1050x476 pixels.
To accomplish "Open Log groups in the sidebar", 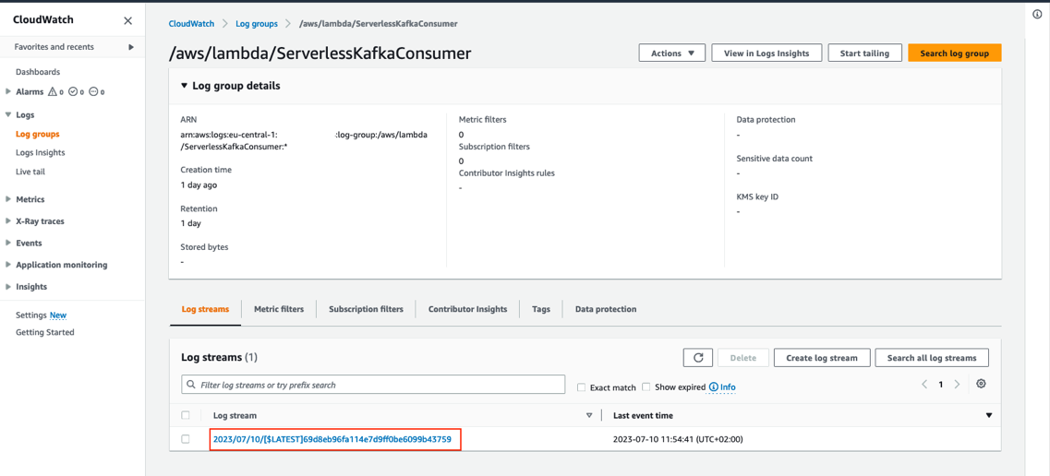I will pos(38,134).
